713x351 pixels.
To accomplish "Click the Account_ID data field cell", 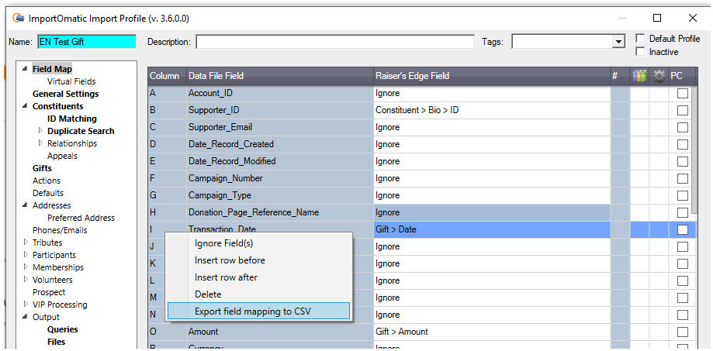I will coord(279,94).
